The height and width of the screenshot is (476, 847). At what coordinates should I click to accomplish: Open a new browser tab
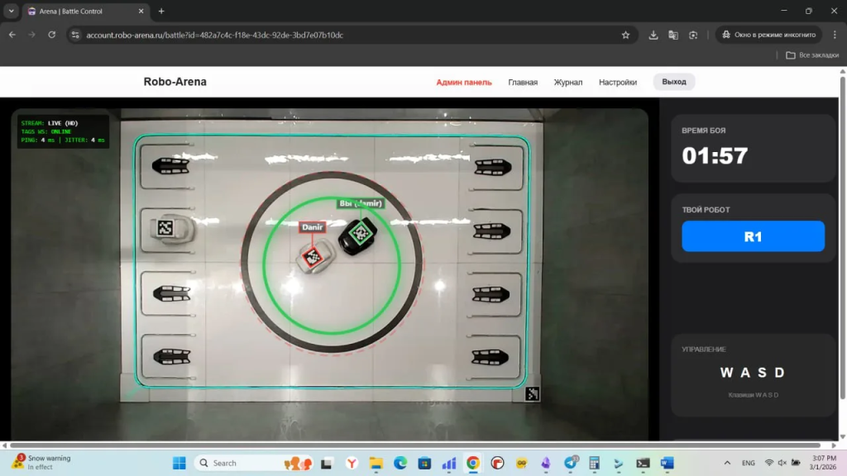161,12
